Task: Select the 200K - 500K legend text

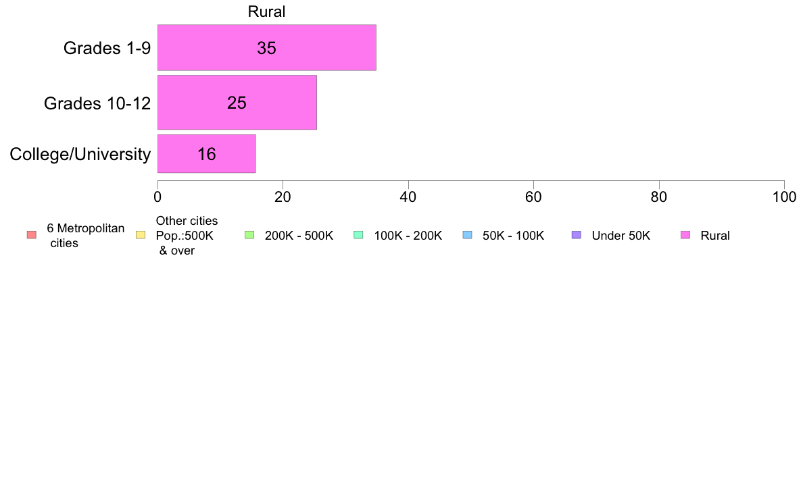Action: coord(299,236)
